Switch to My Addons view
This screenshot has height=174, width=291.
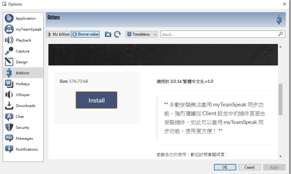click(58, 34)
